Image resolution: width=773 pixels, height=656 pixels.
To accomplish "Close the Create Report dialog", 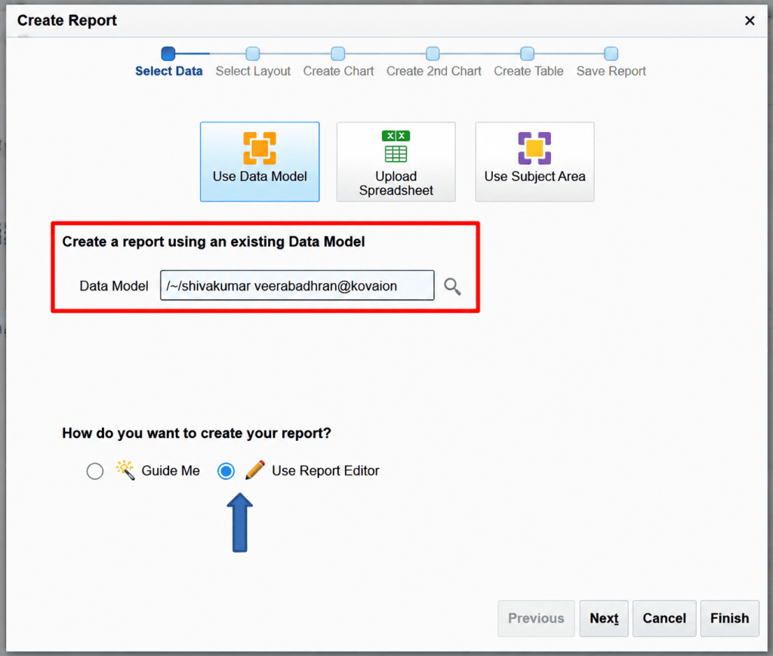I will (x=750, y=20).
